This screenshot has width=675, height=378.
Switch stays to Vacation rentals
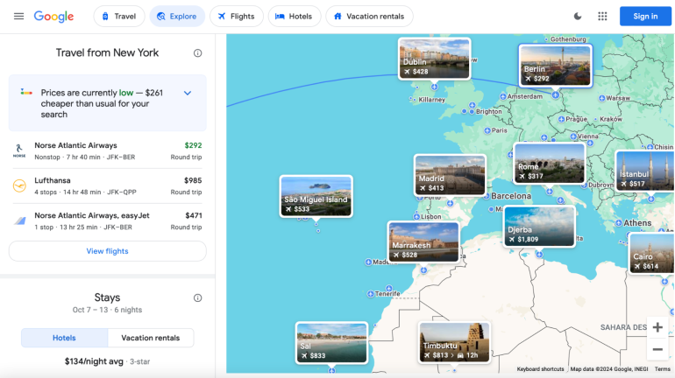[150, 338]
